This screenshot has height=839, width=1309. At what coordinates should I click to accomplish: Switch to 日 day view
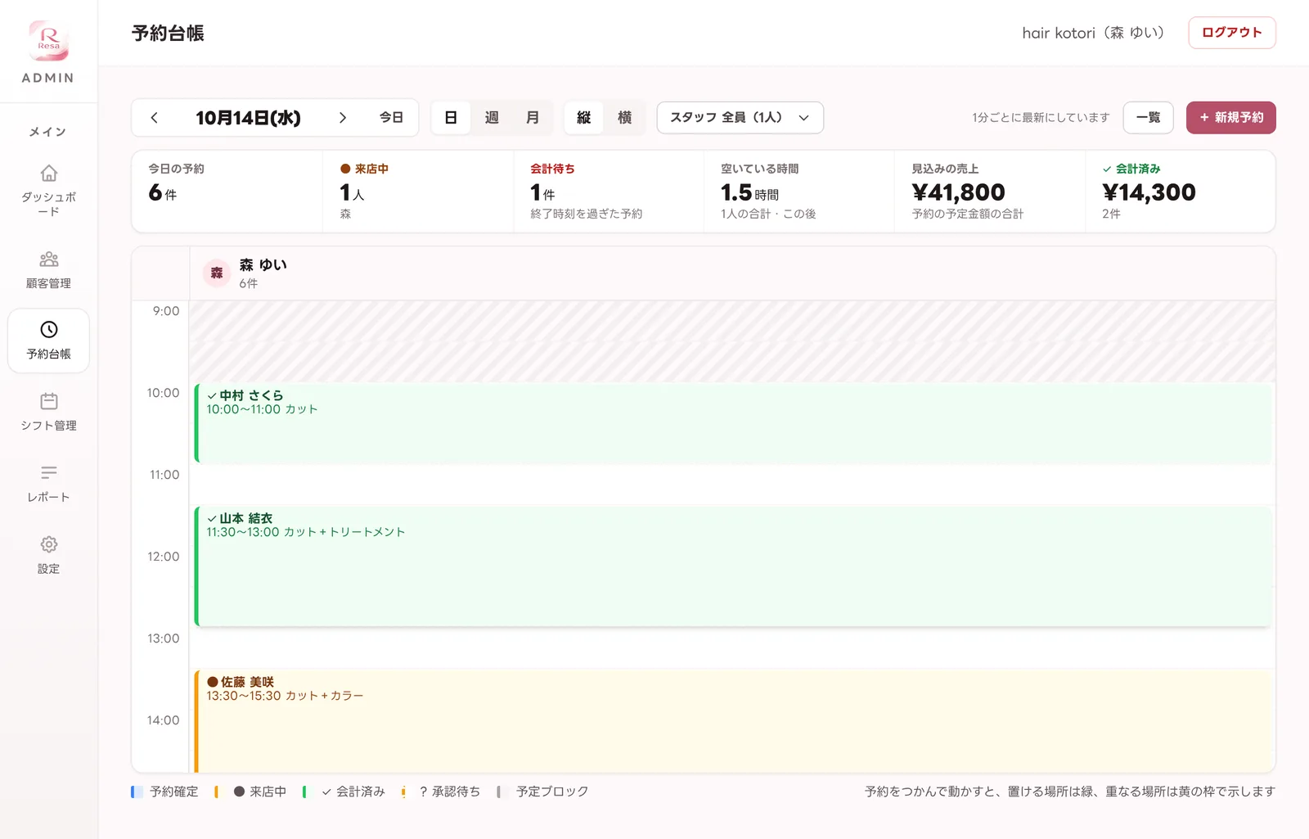click(451, 118)
